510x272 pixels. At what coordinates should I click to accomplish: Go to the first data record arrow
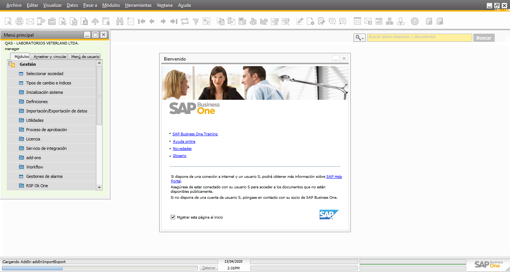coord(142,21)
